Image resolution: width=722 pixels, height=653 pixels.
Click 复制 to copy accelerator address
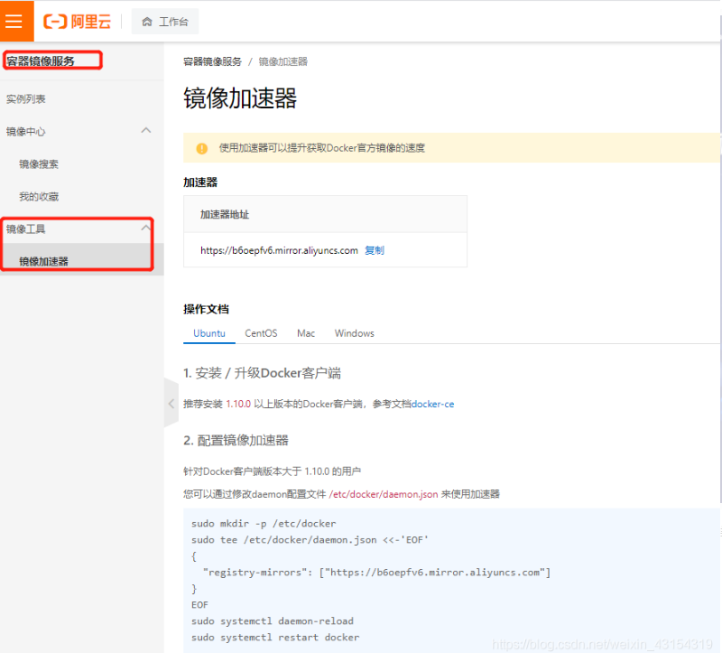pos(375,250)
